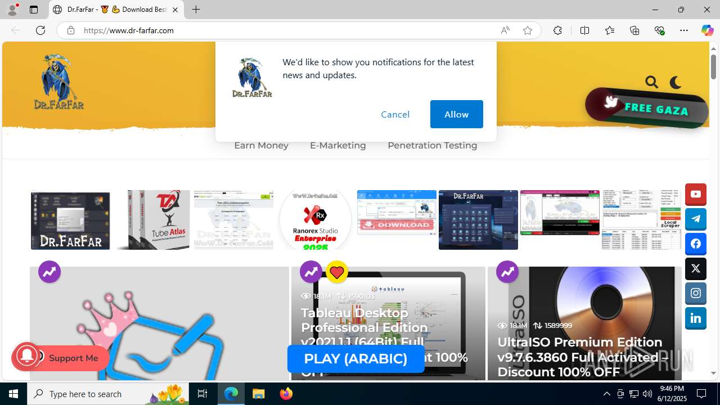Open the Tube Atlas thumbnail
720x405 pixels.
point(153,220)
